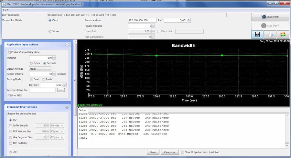Enable Buffer Length option
Image resolution: width=291 pixels, height=158 pixels.
[10, 126]
